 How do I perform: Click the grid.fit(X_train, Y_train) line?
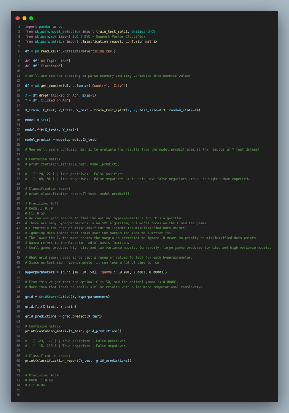(x=50, y=306)
